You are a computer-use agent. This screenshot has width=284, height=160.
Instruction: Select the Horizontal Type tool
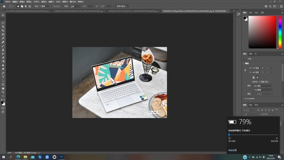[x=3, y=77]
